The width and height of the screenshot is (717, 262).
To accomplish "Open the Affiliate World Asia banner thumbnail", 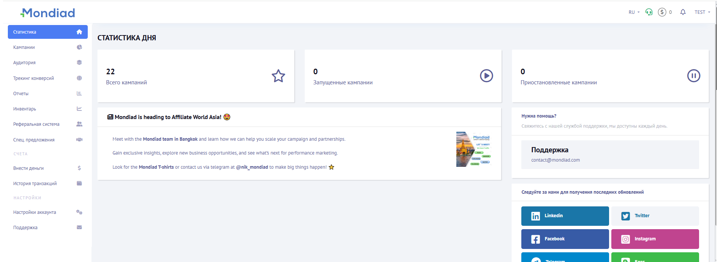I will tap(474, 149).
